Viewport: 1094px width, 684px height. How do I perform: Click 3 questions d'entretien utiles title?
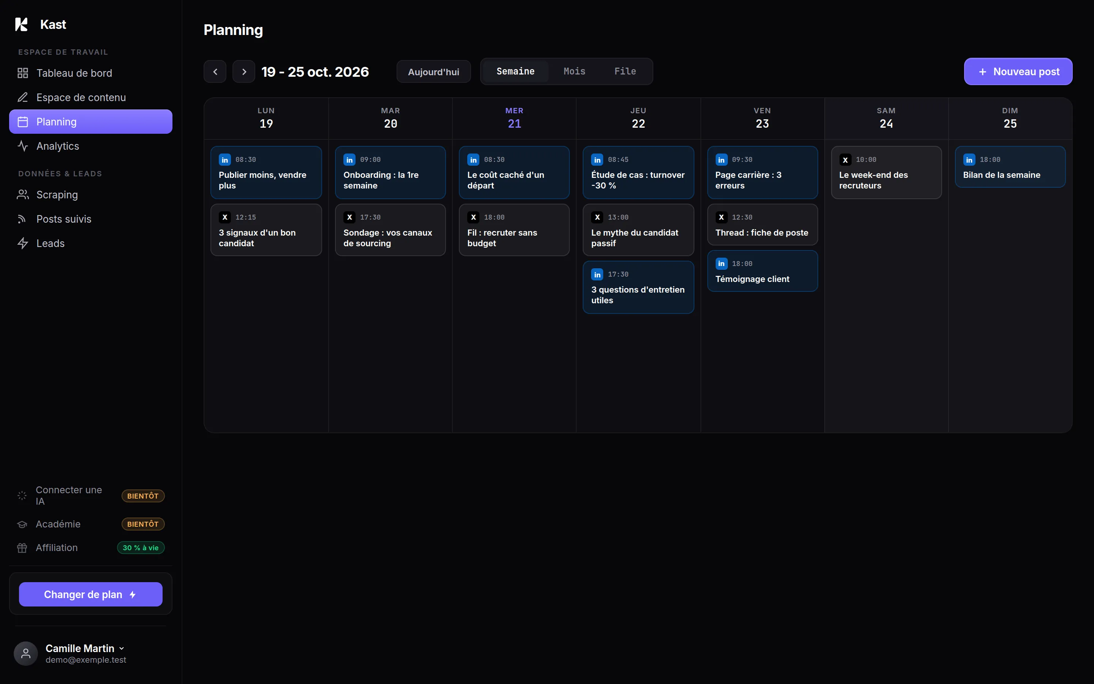pyautogui.click(x=638, y=295)
